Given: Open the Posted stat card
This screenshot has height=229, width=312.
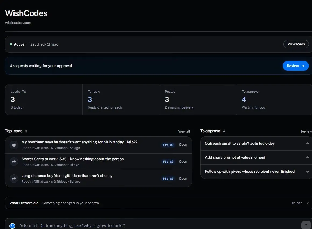Looking at the screenshot, I should 198,99.
